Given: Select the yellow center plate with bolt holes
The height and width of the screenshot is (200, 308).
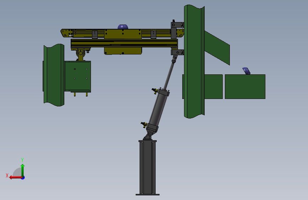Looking at the screenshot, I should coord(123,34).
